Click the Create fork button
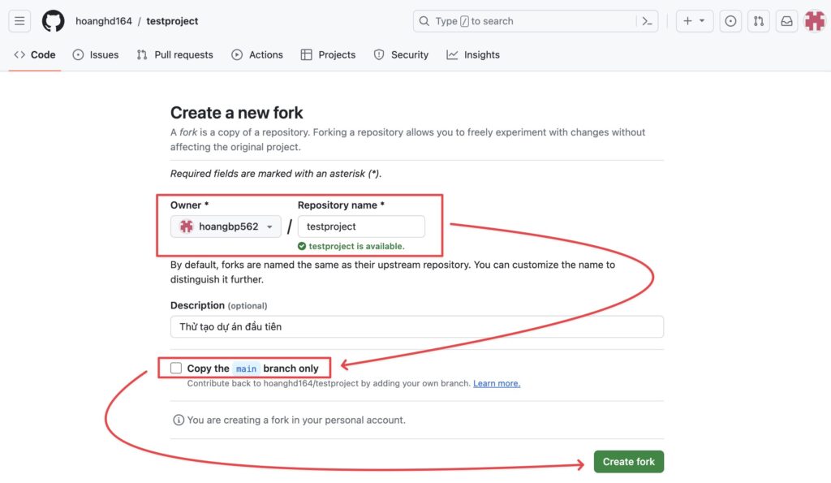The image size is (831, 483). point(629,462)
